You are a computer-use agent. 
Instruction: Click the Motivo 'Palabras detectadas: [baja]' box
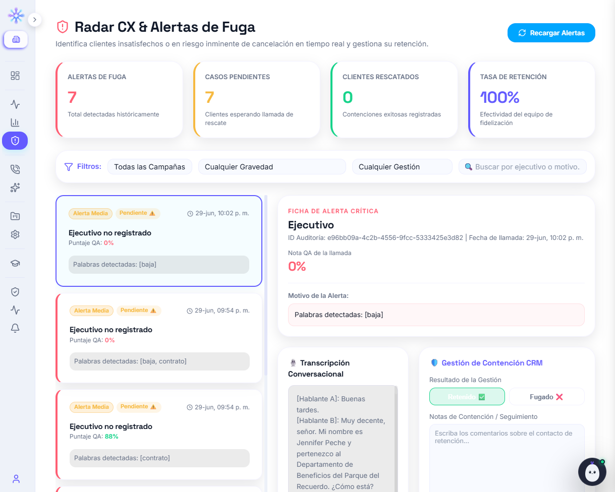436,315
